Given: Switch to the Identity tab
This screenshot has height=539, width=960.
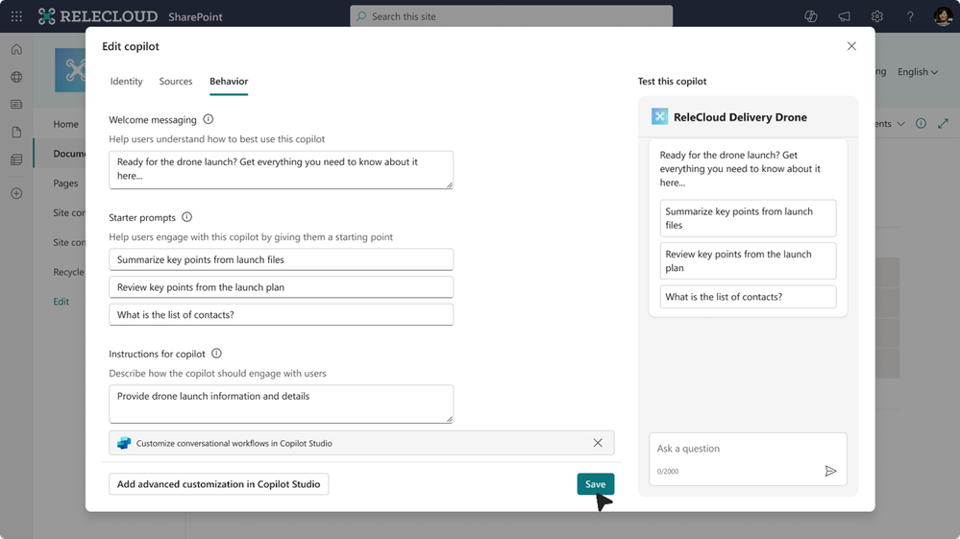Looking at the screenshot, I should pyautogui.click(x=126, y=82).
